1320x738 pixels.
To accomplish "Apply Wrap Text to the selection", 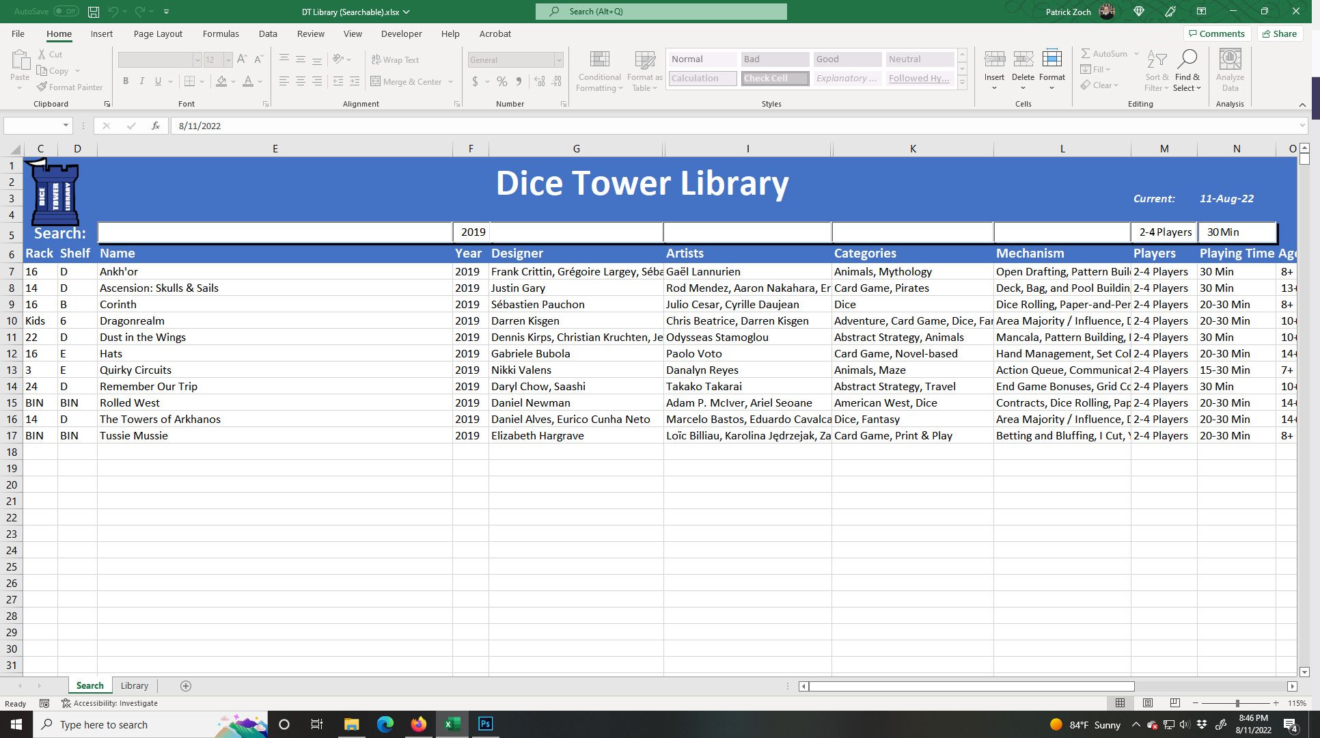I will (x=395, y=59).
